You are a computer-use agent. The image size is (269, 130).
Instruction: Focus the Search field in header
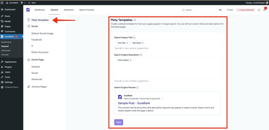point(202,10)
